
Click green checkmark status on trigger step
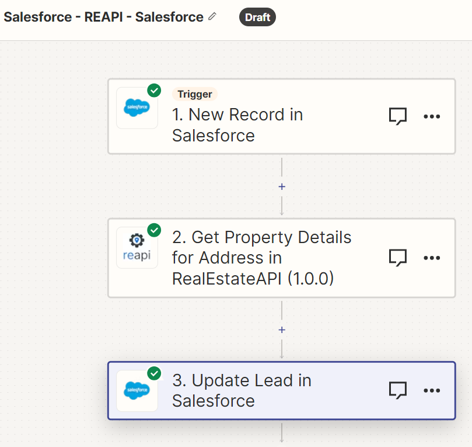154,91
